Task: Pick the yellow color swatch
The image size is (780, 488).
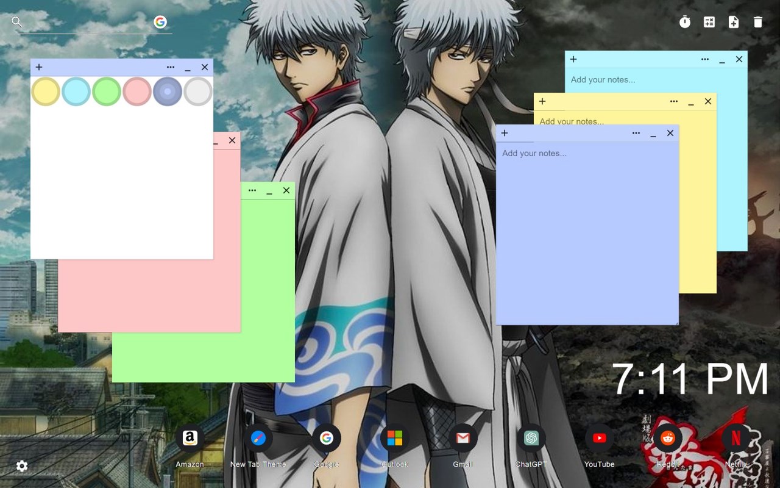Action: coord(46,91)
